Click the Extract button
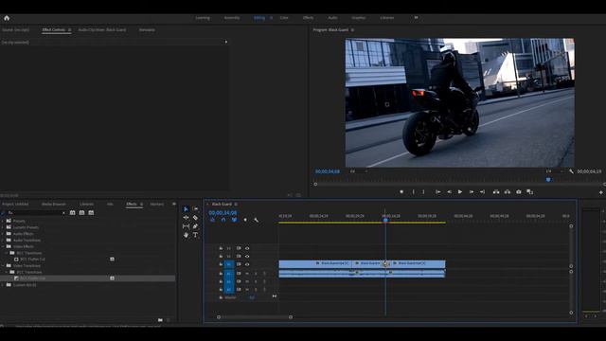Screen dimensions: 606x341 tap(508, 191)
